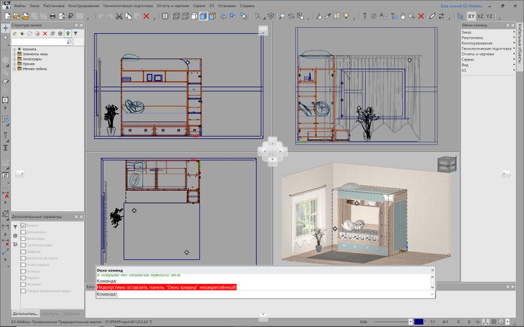
Task: Open the Справка menu
Action: coord(247,6)
